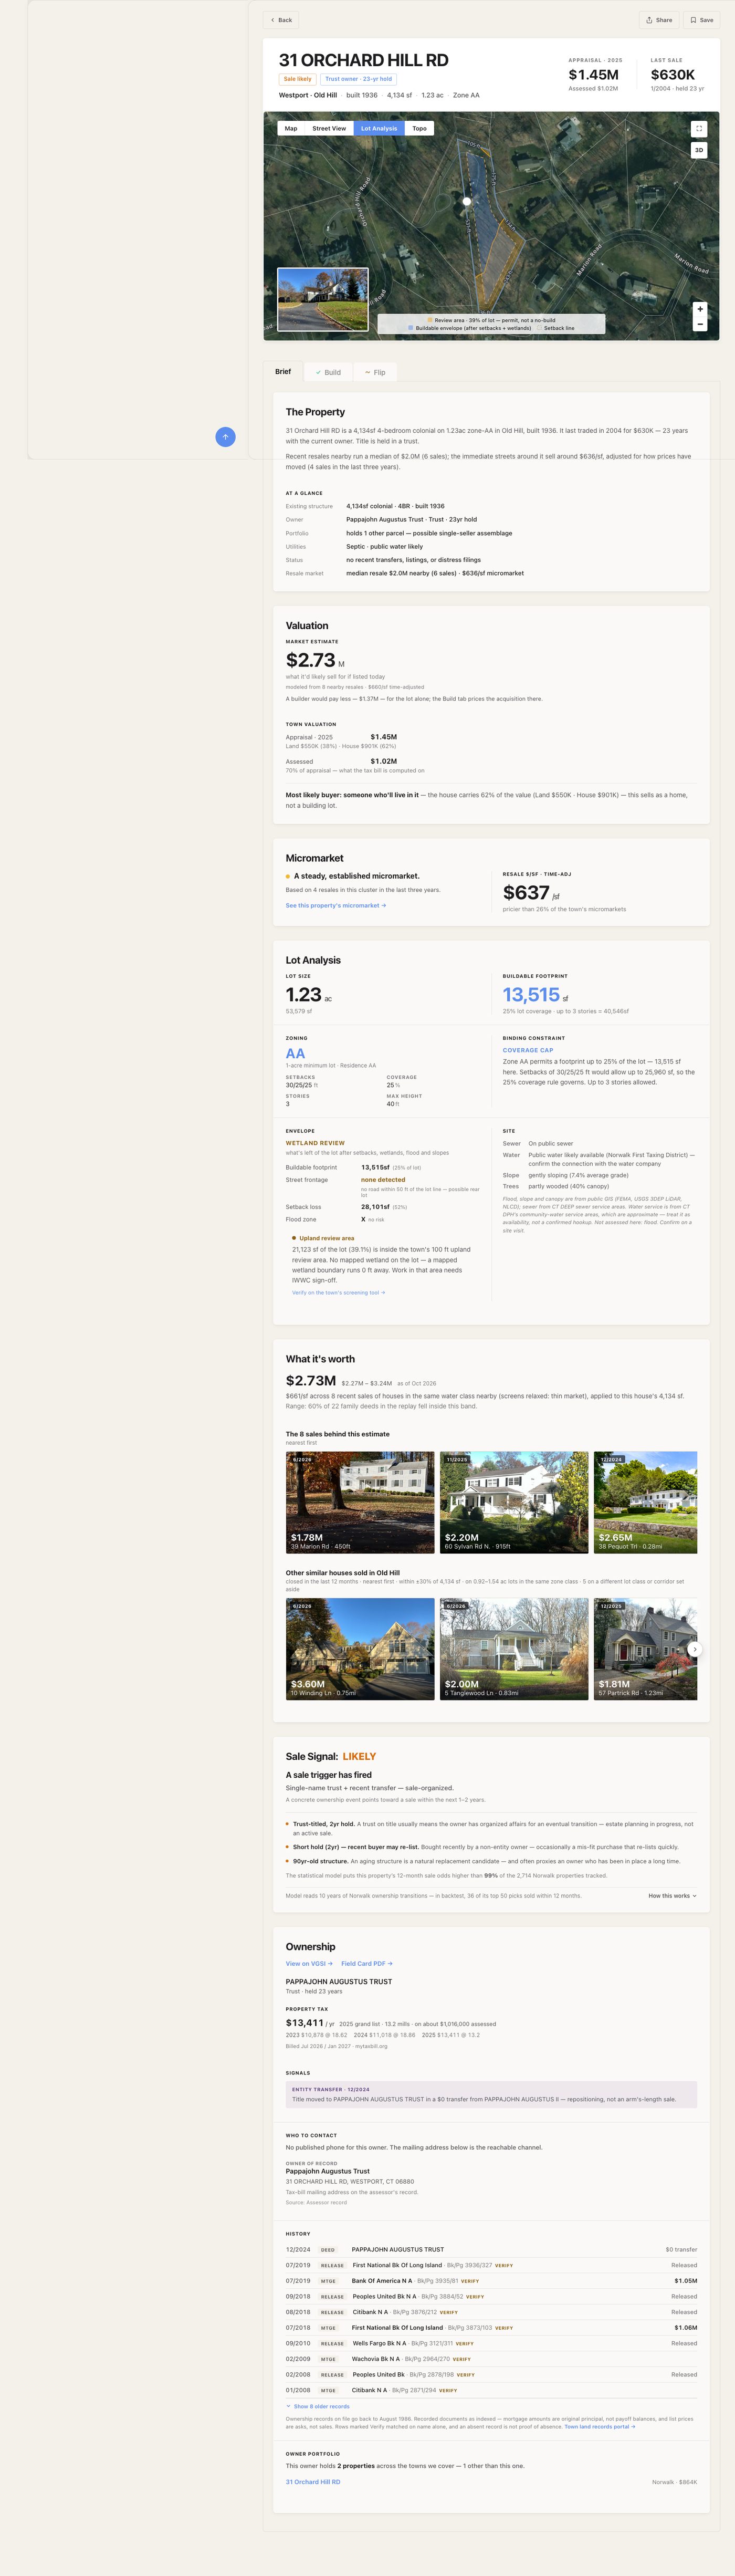Image resolution: width=735 pixels, height=2576 pixels.
Task: Open the Field Card PDF link
Action: point(367,1964)
